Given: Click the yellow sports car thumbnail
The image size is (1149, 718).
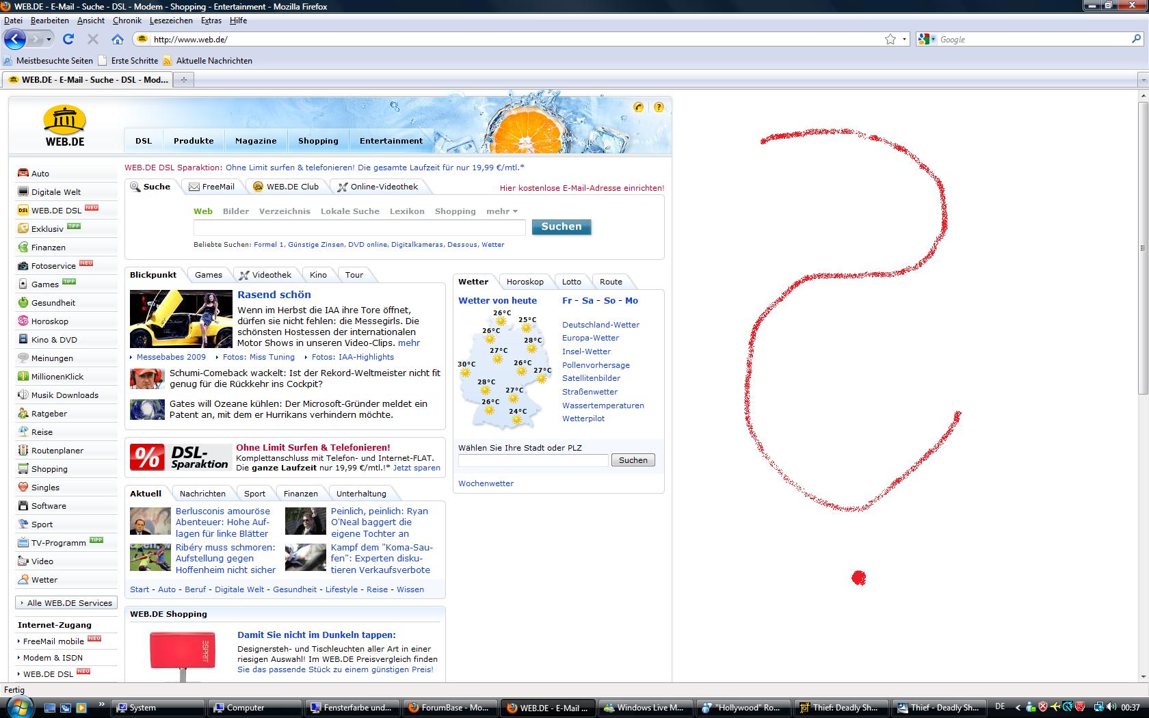Looking at the screenshot, I should 181,319.
